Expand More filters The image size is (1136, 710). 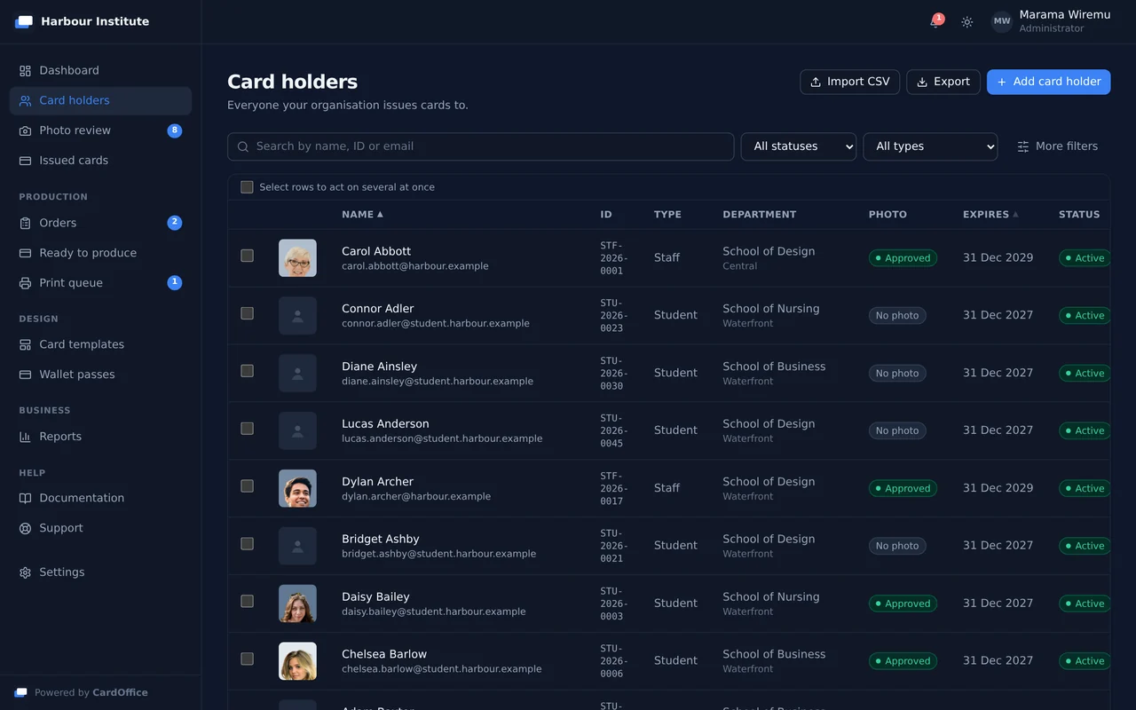pyautogui.click(x=1057, y=146)
